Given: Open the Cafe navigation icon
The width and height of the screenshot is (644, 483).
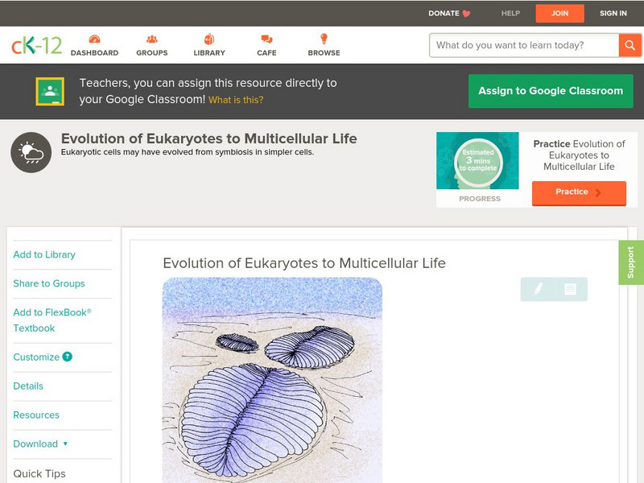Looking at the screenshot, I should 266,40.
